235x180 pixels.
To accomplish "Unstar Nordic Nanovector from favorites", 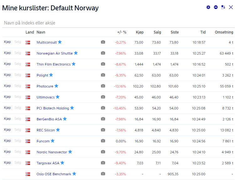I will [x=70, y=152].
